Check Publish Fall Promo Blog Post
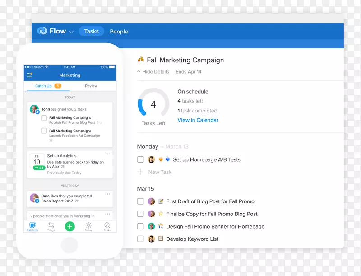 44,118
